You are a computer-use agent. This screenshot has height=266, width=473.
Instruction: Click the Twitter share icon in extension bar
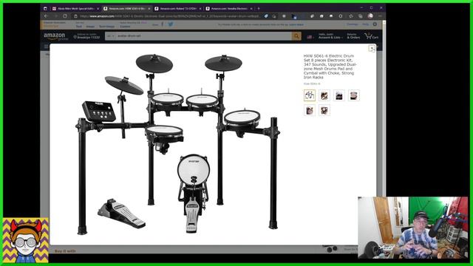point(171,24)
